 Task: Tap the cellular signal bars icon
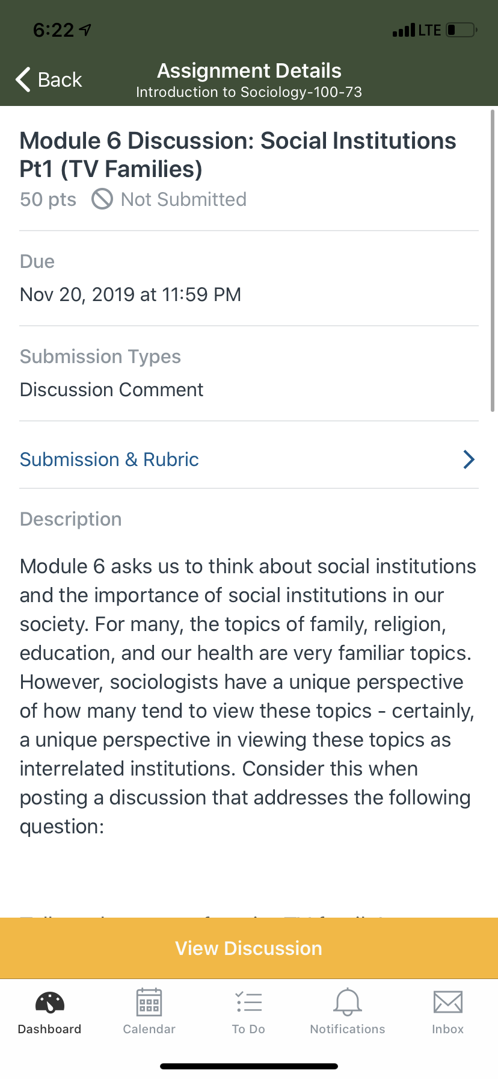[404, 30]
